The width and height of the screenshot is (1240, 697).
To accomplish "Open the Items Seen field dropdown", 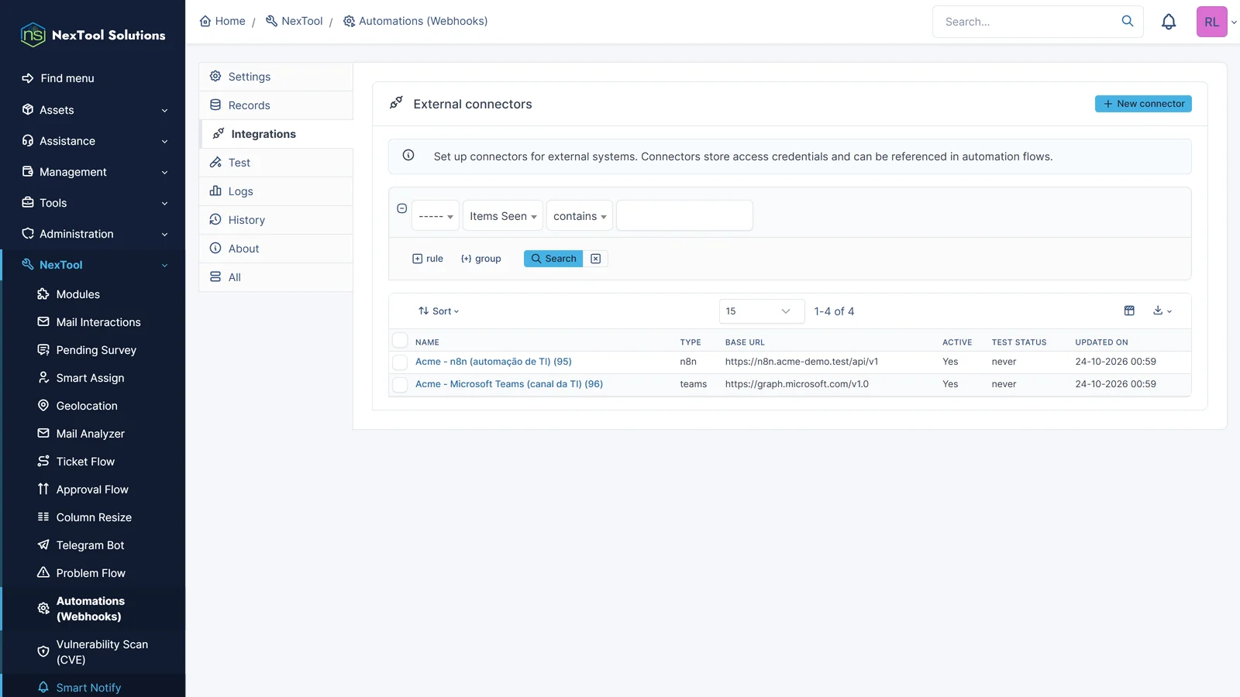I will tap(503, 215).
